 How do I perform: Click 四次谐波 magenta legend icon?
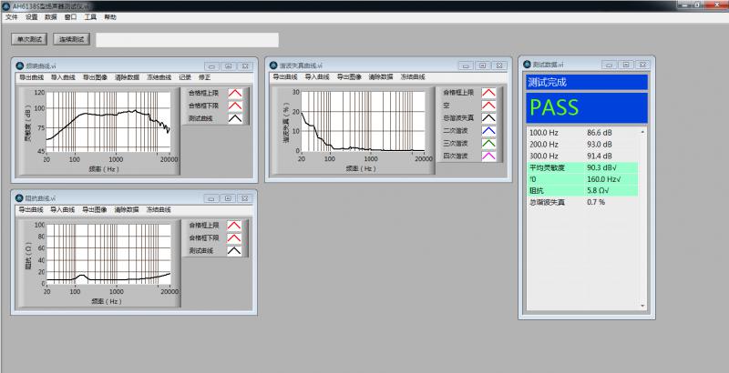tap(488, 156)
